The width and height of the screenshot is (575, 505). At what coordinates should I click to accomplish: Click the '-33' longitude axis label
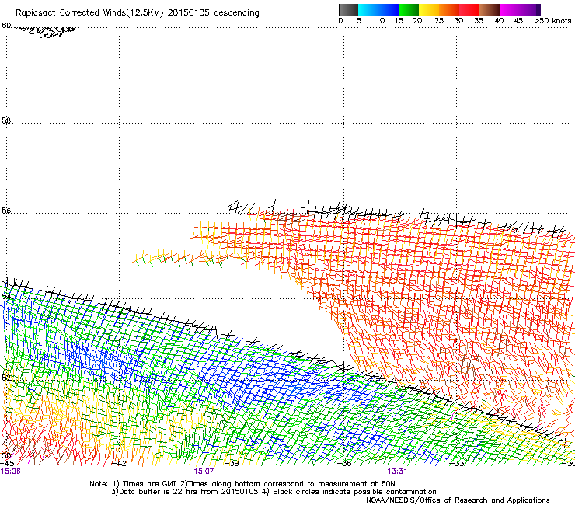point(458,463)
